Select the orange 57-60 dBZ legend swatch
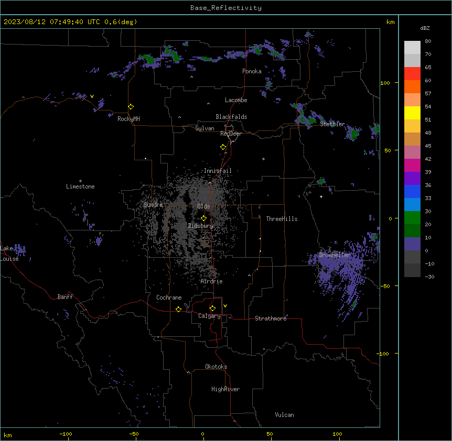The height and width of the screenshot is (441, 452). (x=412, y=86)
